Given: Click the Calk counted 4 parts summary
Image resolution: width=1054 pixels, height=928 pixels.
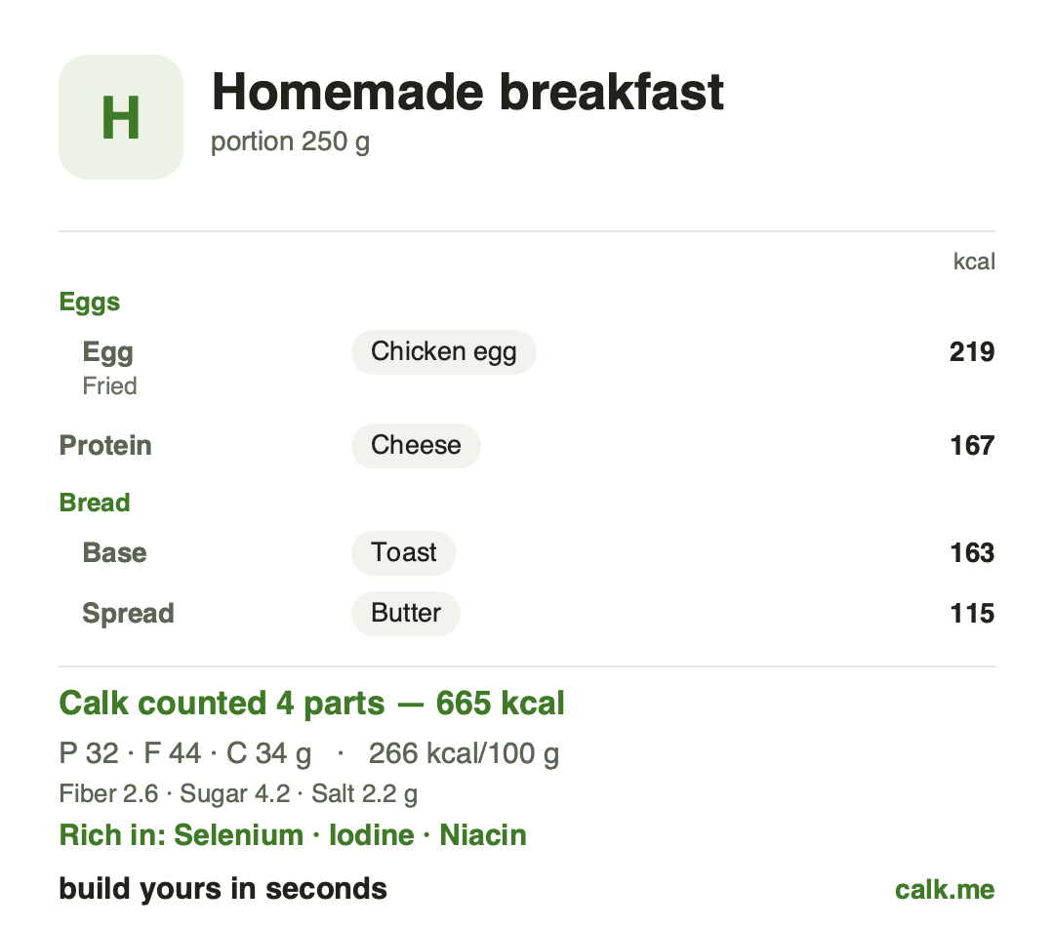Looking at the screenshot, I should coord(312,704).
